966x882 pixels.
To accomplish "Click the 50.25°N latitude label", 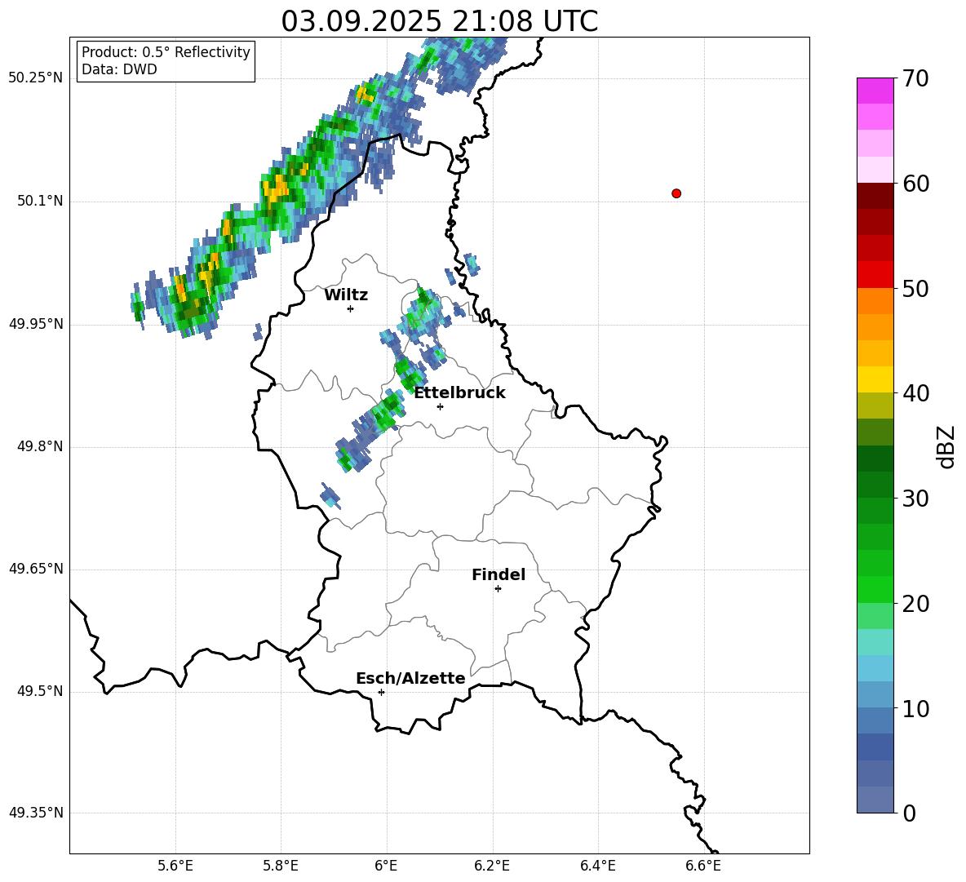I will coord(36,78).
